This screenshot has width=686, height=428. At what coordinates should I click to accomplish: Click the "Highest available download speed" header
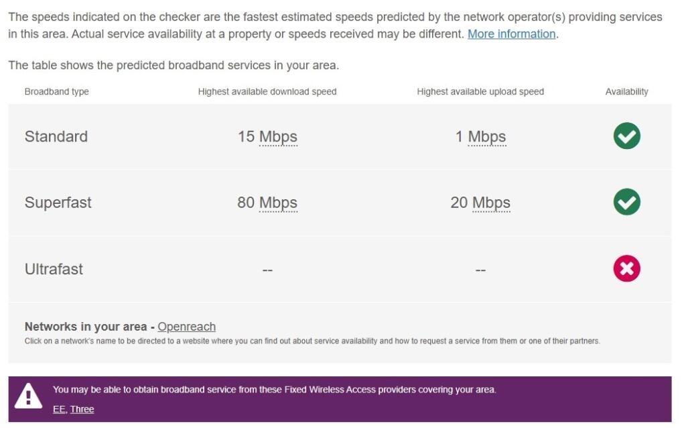268,92
